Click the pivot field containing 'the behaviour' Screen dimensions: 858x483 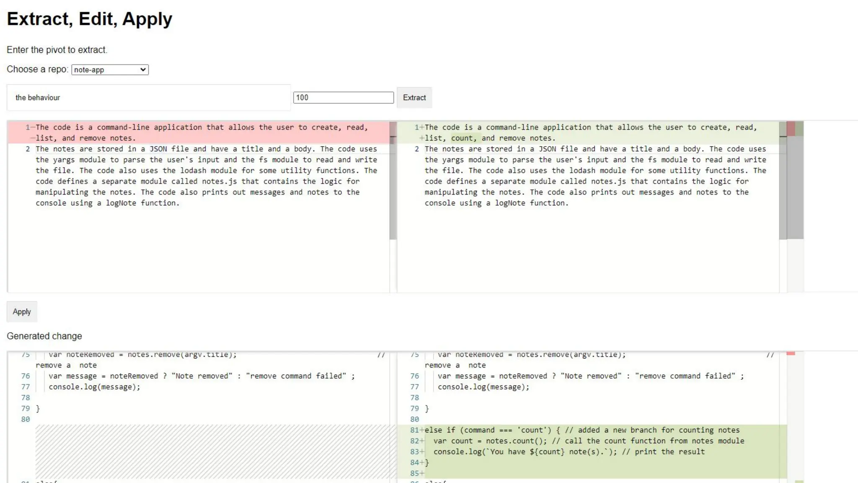(148, 98)
